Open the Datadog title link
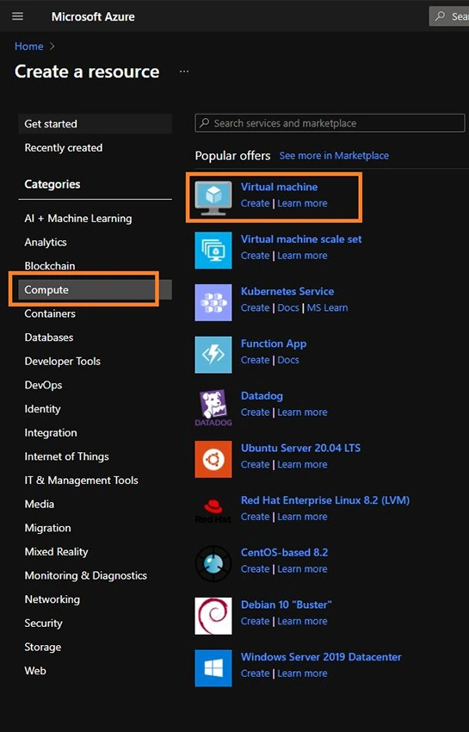This screenshot has height=732, width=469. coord(262,396)
